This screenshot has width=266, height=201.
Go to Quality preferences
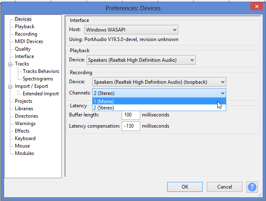pos(23,49)
